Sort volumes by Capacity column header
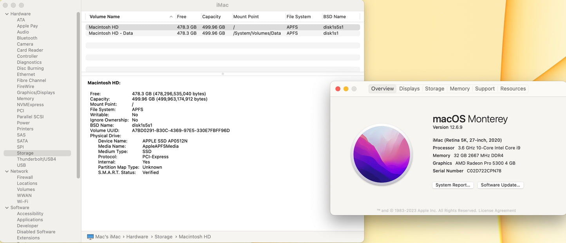The image size is (566, 243). tap(212, 17)
